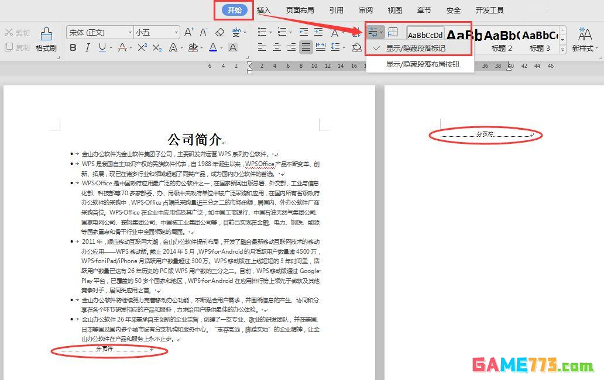Click the eraser clear-formatting icon
604x380 pixels.
tap(220, 32)
